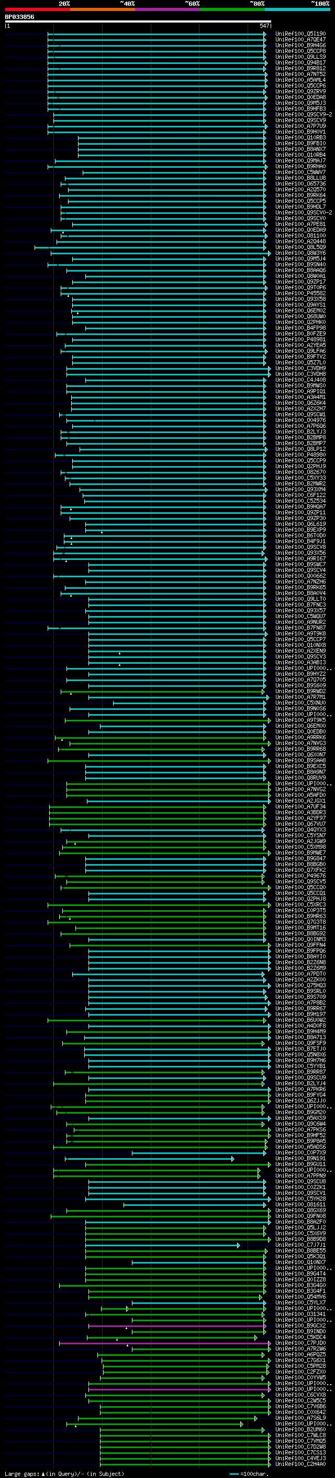Select the UniRef100_C5WWV7 label
The width and height of the screenshot is (335, 1478).
point(300,172)
